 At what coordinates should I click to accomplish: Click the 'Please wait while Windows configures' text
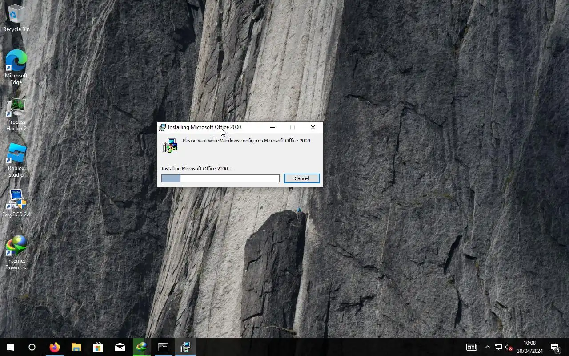(246, 141)
